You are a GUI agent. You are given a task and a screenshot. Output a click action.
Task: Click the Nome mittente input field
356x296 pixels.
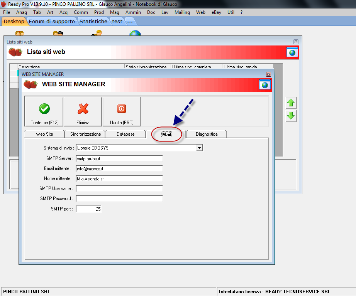119,178
